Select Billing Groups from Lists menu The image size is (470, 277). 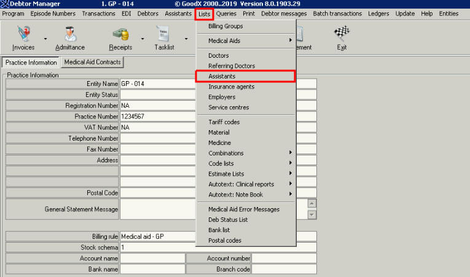[246, 26]
